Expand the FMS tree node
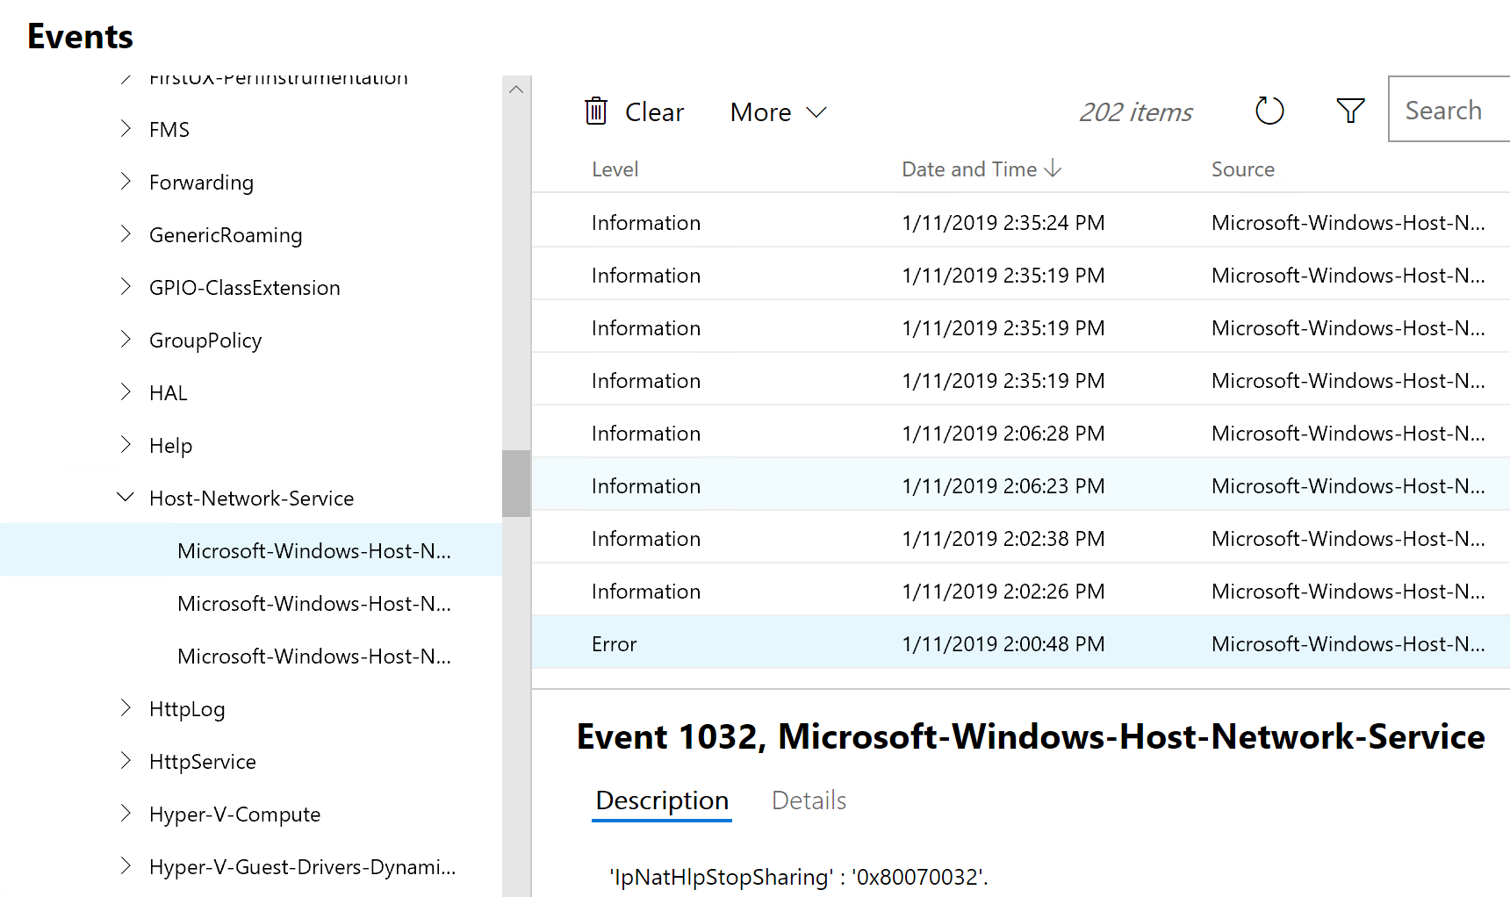 126,129
